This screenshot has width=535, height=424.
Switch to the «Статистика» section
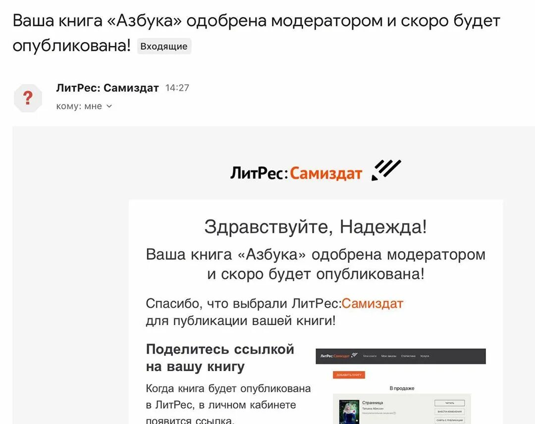coord(408,356)
